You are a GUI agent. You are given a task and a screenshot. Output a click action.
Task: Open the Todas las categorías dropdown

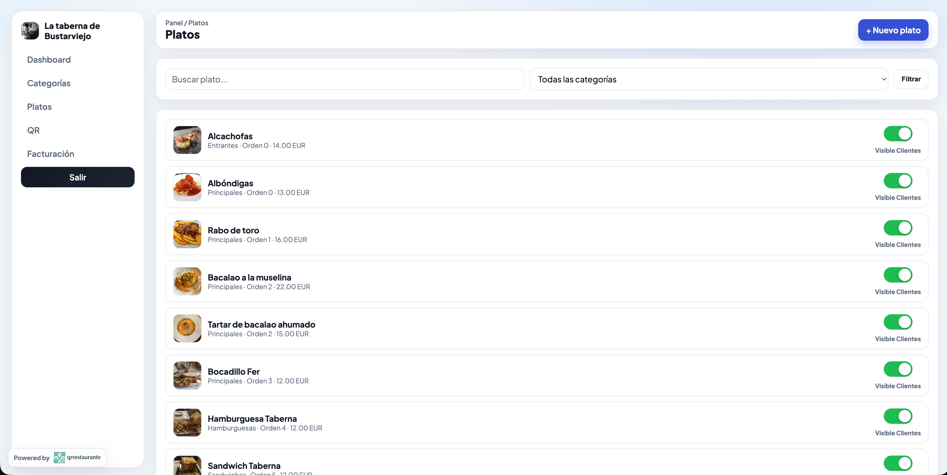708,79
